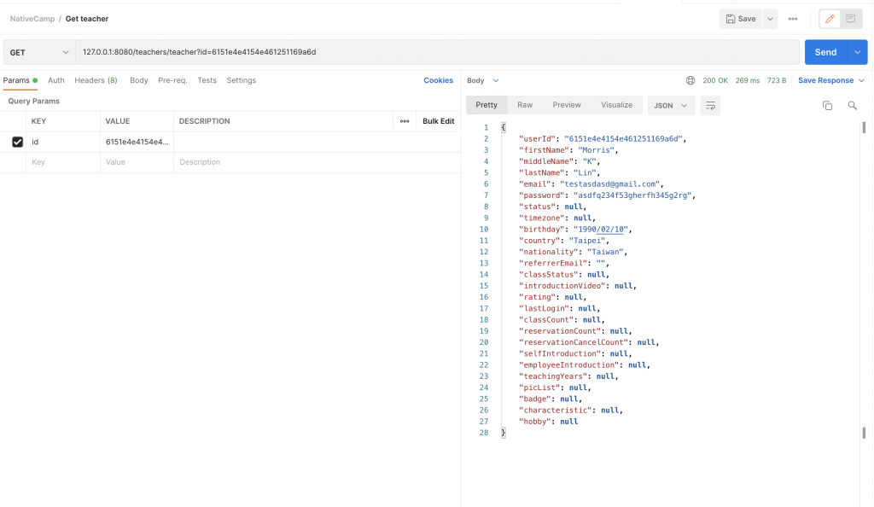Open the Send button dropdown arrow
The height and width of the screenshot is (507, 874).
coord(858,52)
